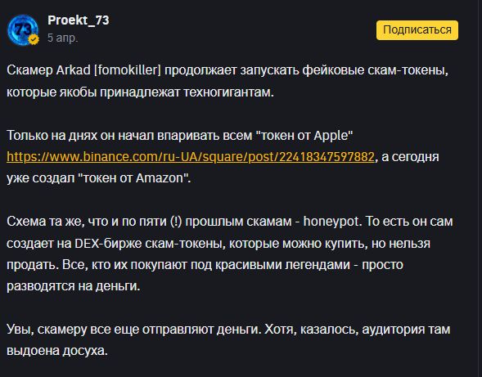Click the word "техногигантам" in the post
This screenshot has width=482, height=377.
[228, 92]
